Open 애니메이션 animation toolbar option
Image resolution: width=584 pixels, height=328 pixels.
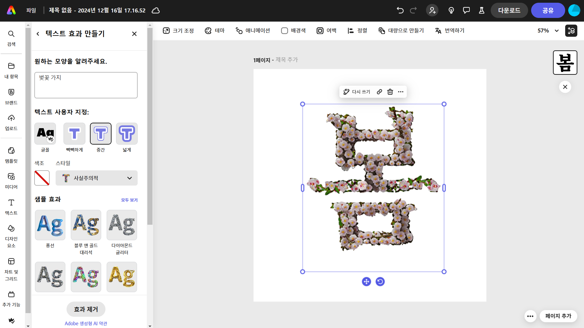click(253, 31)
